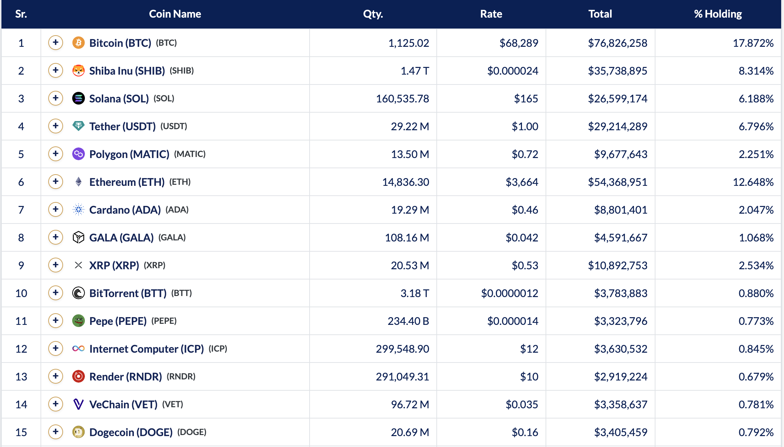The image size is (784, 447).
Task: Select the Shiba Inu rate $0.000024
Action: click(513, 71)
